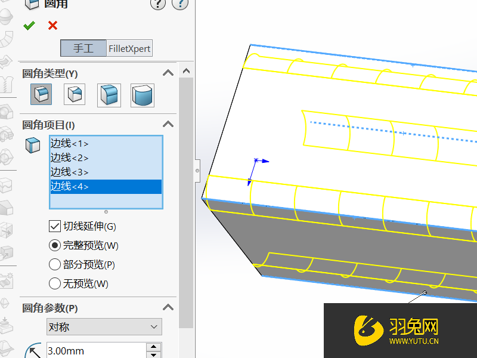Click the panel splitter collapse handle
Image resolution: width=477 pixels, height=358 pixels.
pos(197,171)
